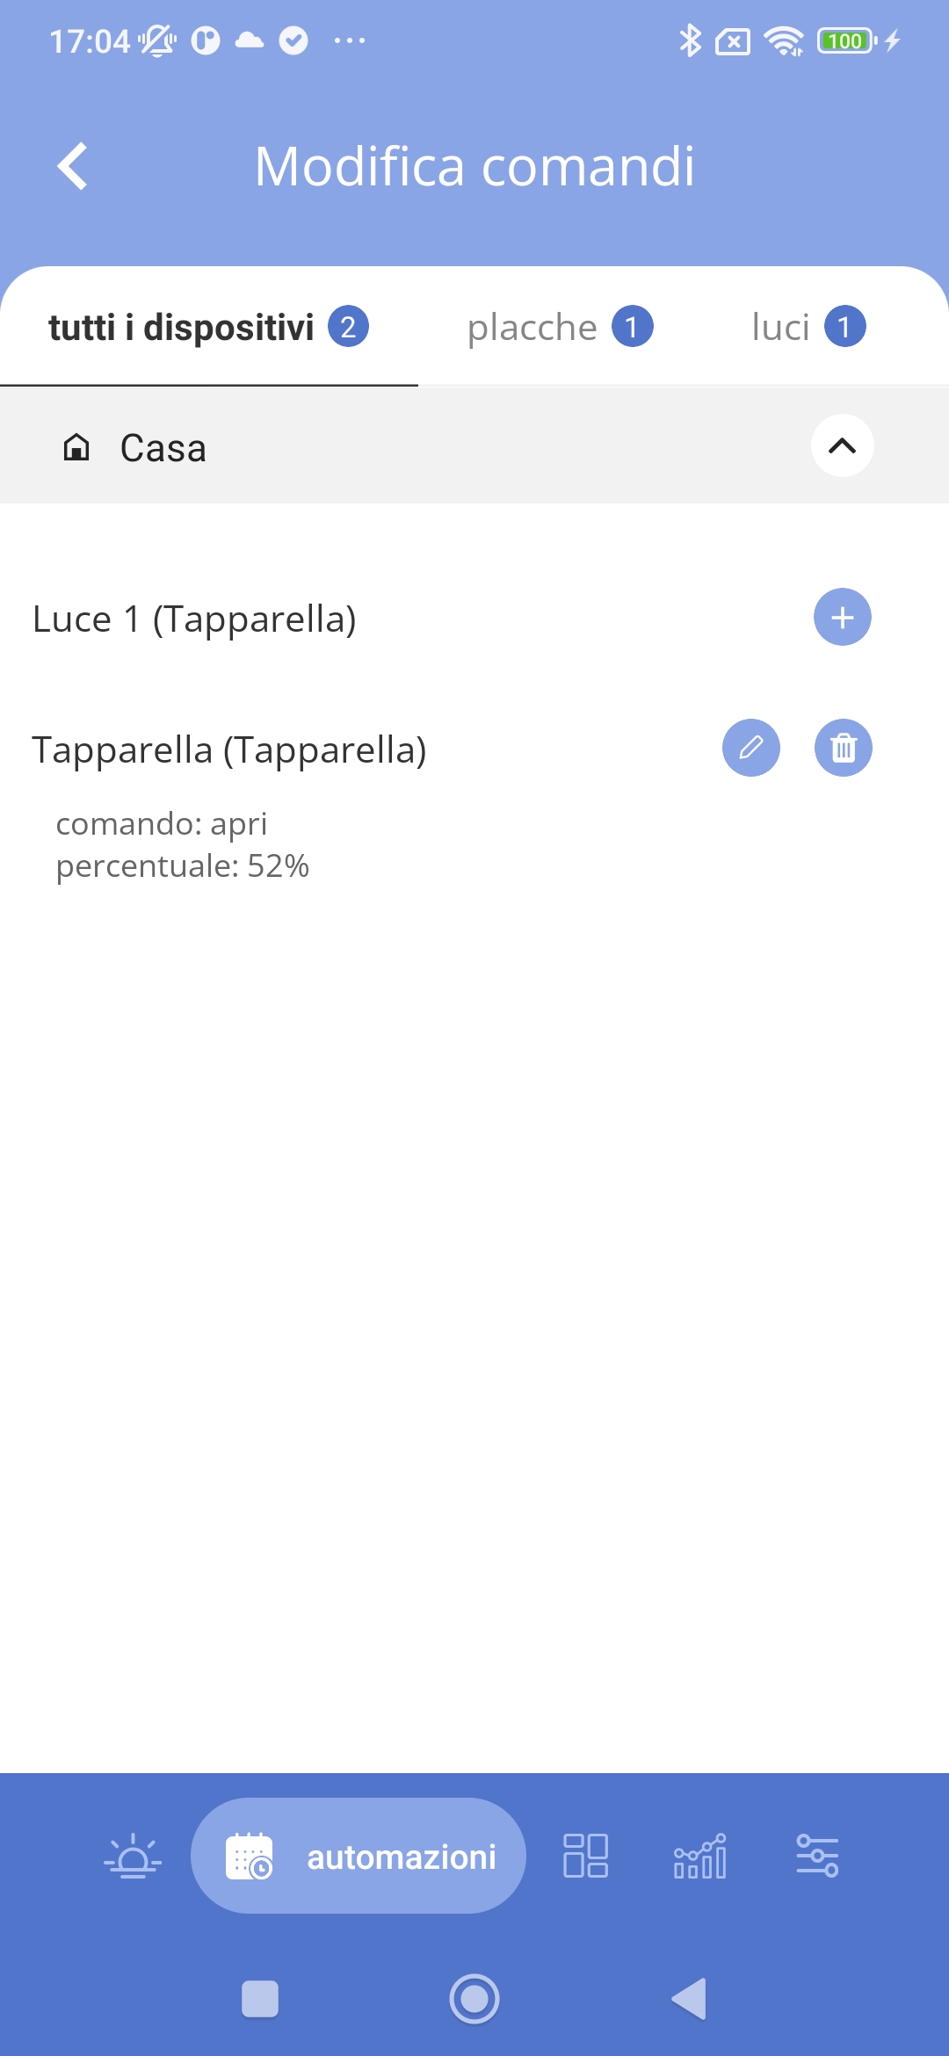Tap the percentuale: 52% detail text
Viewport: 949px width, 2056px height.
point(183,866)
